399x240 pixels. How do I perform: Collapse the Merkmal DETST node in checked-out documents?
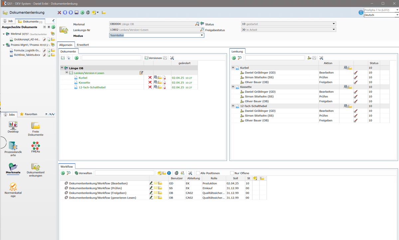[4, 34]
